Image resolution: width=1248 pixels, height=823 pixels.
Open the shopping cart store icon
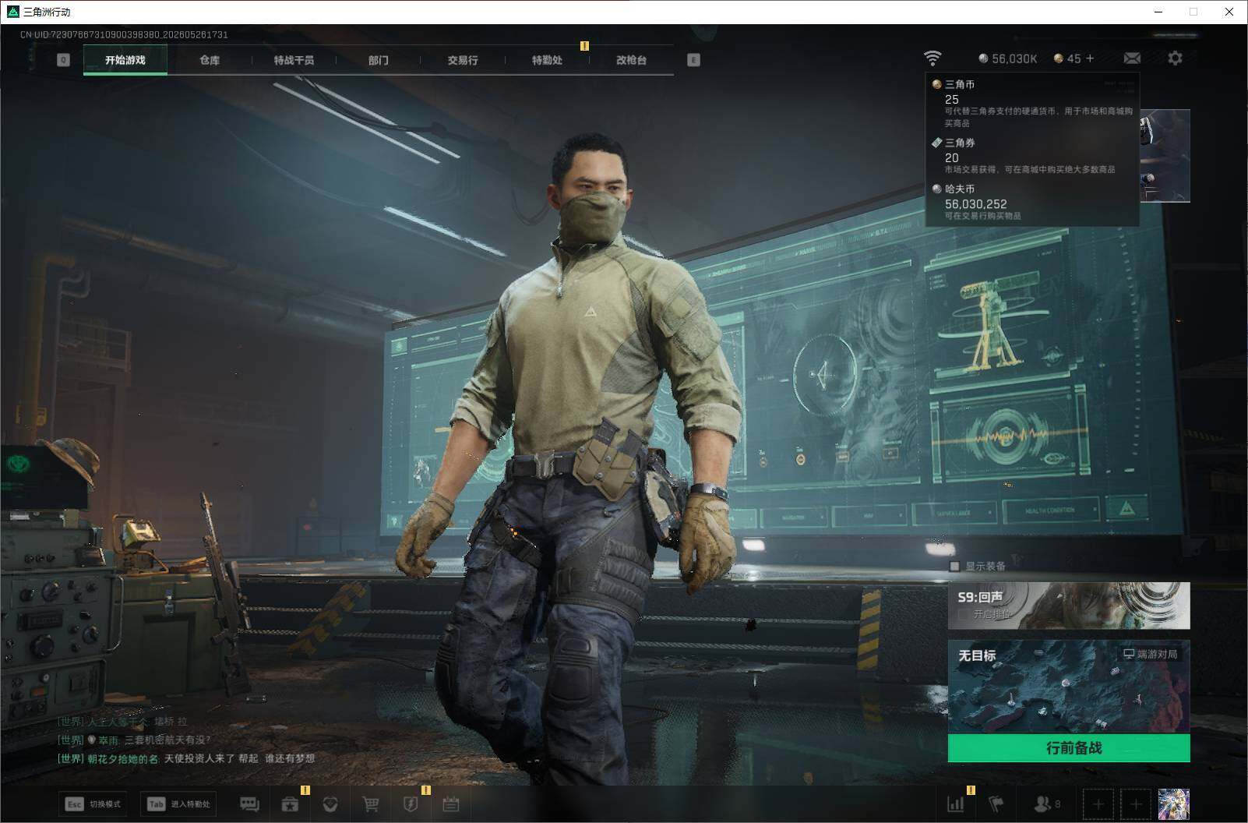(x=371, y=804)
